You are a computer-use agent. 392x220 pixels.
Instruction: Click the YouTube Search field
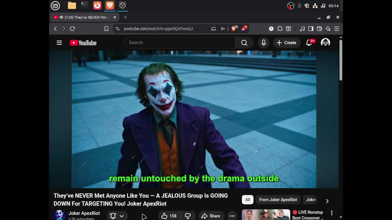179,43
